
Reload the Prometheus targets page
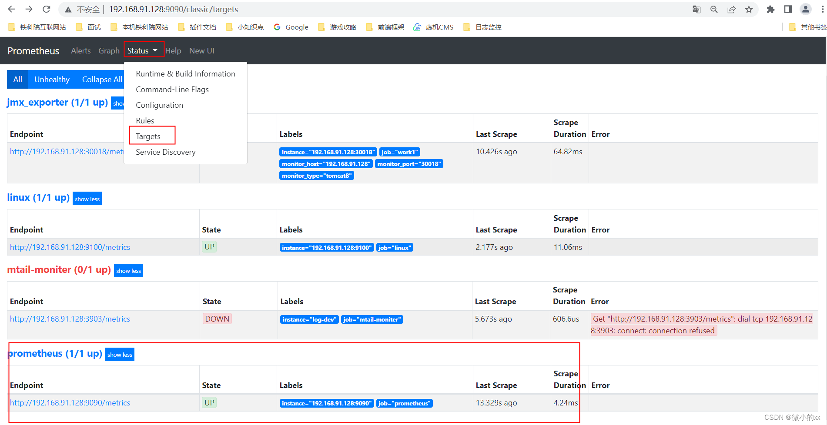click(x=47, y=9)
